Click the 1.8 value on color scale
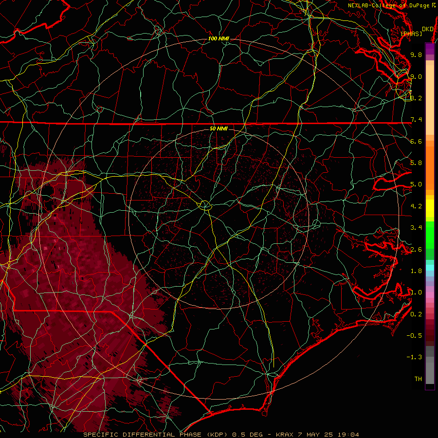Image resolution: width=438 pixels, height=438 pixels. [416, 271]
